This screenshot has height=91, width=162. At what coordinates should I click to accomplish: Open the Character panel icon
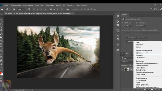click(x=118, y=36)
